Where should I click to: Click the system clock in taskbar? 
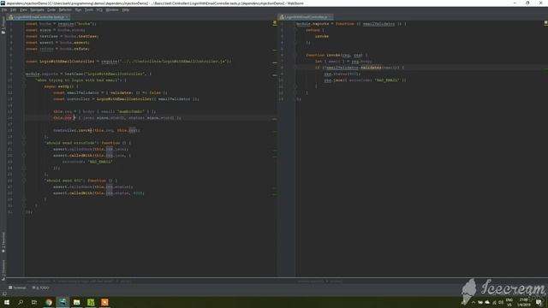coord(524,302)
